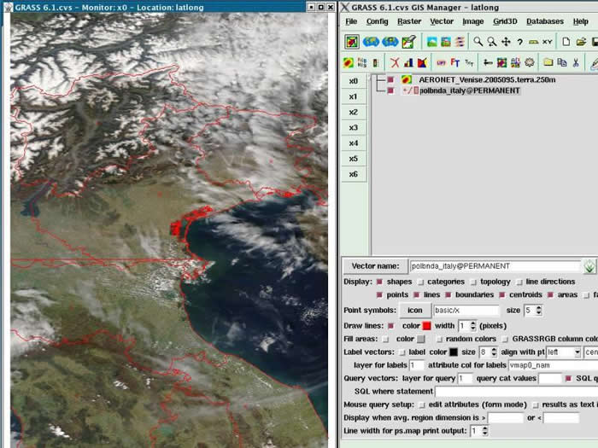
Task: Select the ruler measure tool
Action: pyautogui.click(x=533, y=42)
